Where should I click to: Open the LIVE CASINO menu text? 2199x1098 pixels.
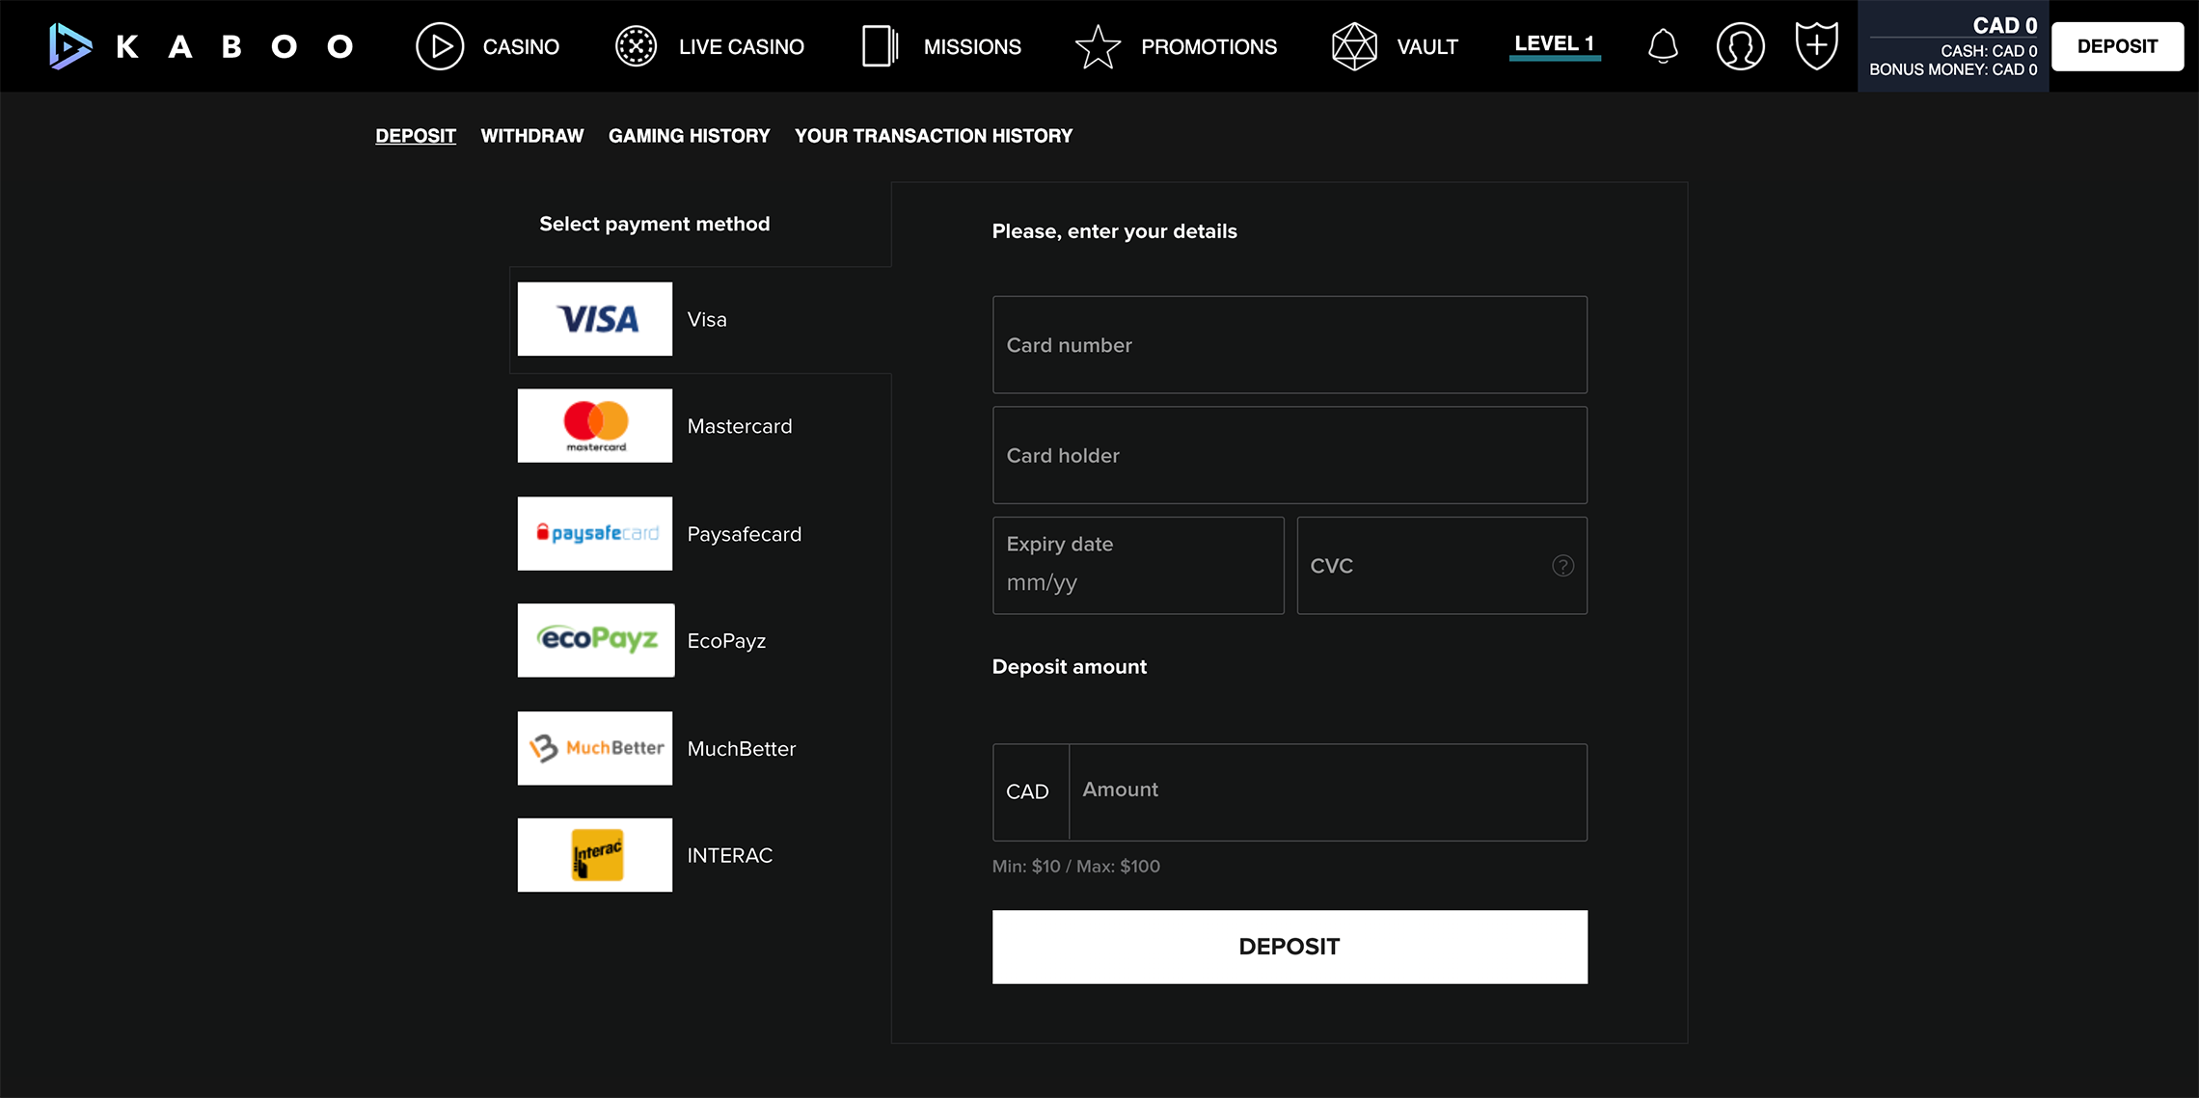tap(741, 46)
